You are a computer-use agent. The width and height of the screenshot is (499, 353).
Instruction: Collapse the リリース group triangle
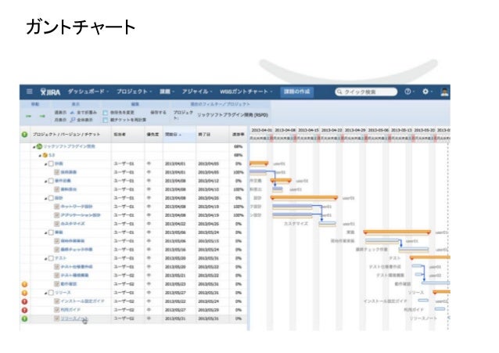[46, 294]
